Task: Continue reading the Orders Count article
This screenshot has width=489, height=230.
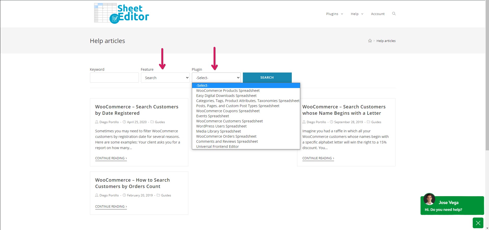Action: click(111, 207)
